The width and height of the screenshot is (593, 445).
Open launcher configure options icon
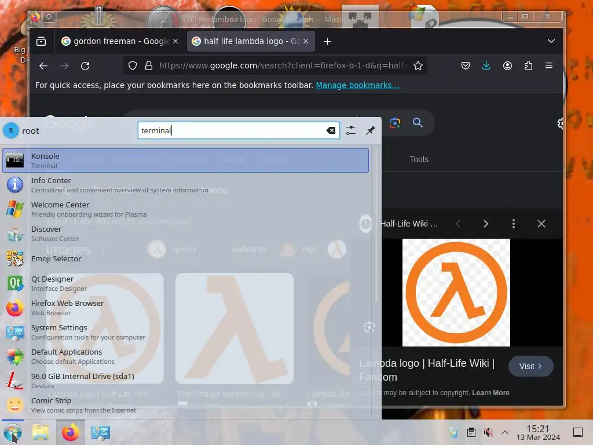tap(350, 130)
